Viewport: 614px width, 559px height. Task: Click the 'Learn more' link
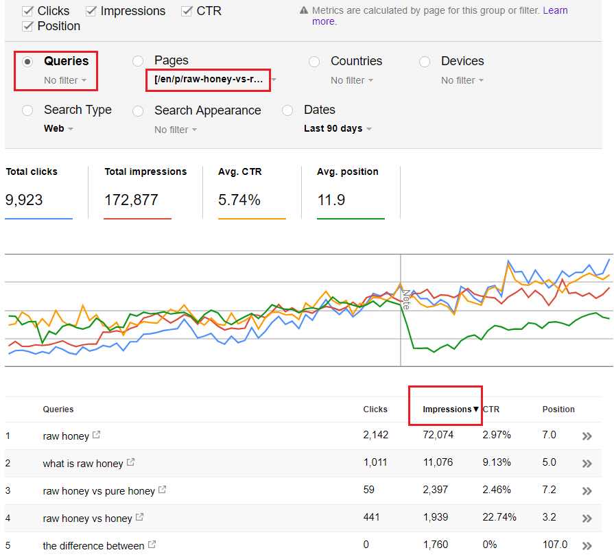pyautogui.click(x=324, y=21)
